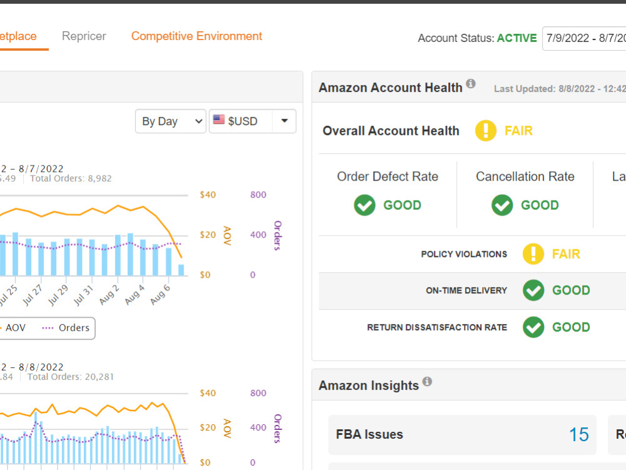The height and width of the screenshot is (470, 626).
Task: Click the Amazon Insights info icon
Action: pyautogui.click(x=428, y=381)
